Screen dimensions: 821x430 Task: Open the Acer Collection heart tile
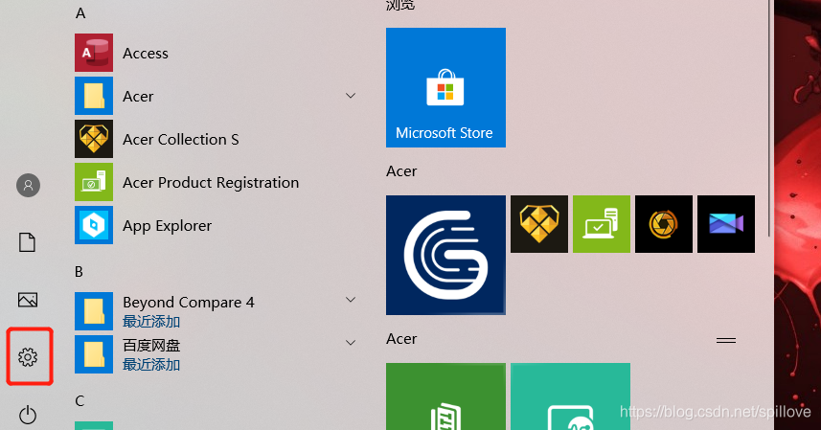tap(539, 224)
